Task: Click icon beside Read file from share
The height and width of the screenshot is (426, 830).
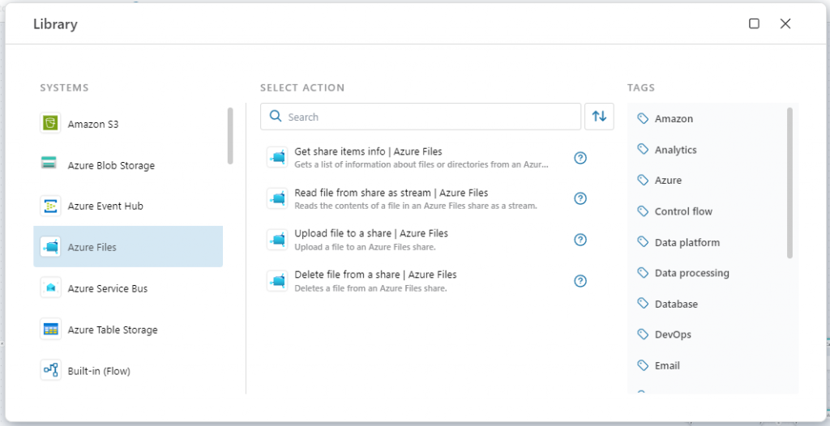Action: point(277,198)
